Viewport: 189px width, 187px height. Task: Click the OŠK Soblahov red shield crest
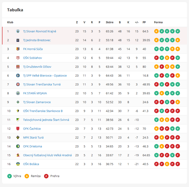point(18,58)
